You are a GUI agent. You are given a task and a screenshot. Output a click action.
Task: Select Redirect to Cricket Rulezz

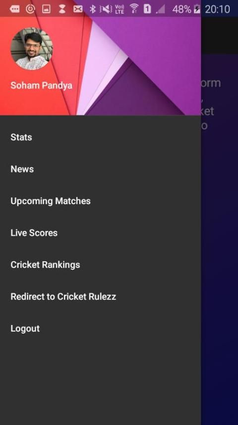point(100,297)
